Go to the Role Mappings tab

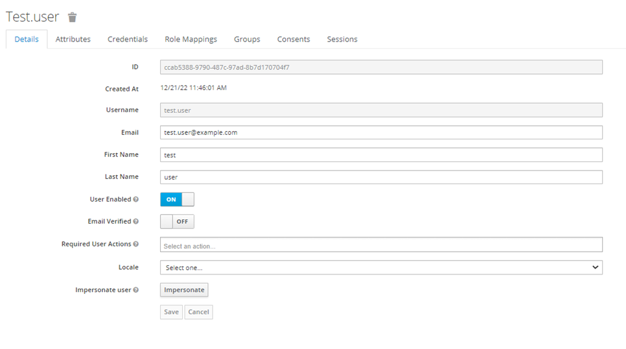click(191, 40)
